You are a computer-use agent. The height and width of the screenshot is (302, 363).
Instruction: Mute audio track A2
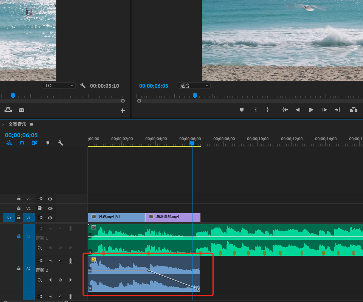(x=50, y=261)
